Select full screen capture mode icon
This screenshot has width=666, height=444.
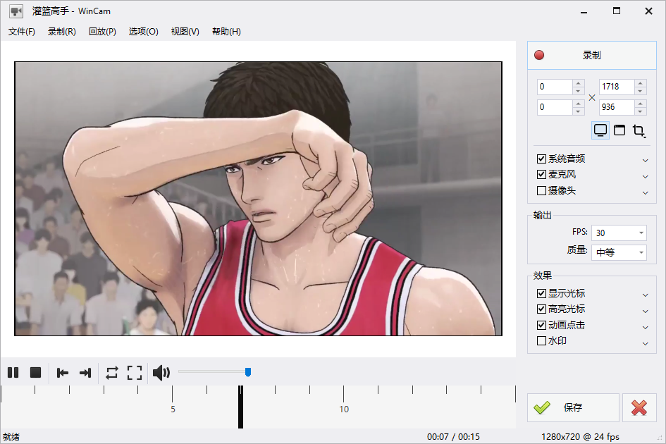(x=600, y=130)
